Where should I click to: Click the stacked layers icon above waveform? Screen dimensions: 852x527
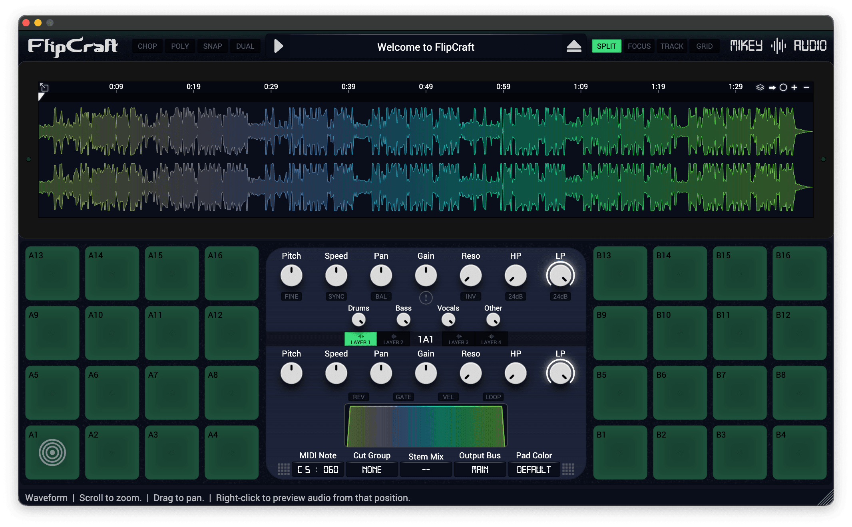(760, 87)
